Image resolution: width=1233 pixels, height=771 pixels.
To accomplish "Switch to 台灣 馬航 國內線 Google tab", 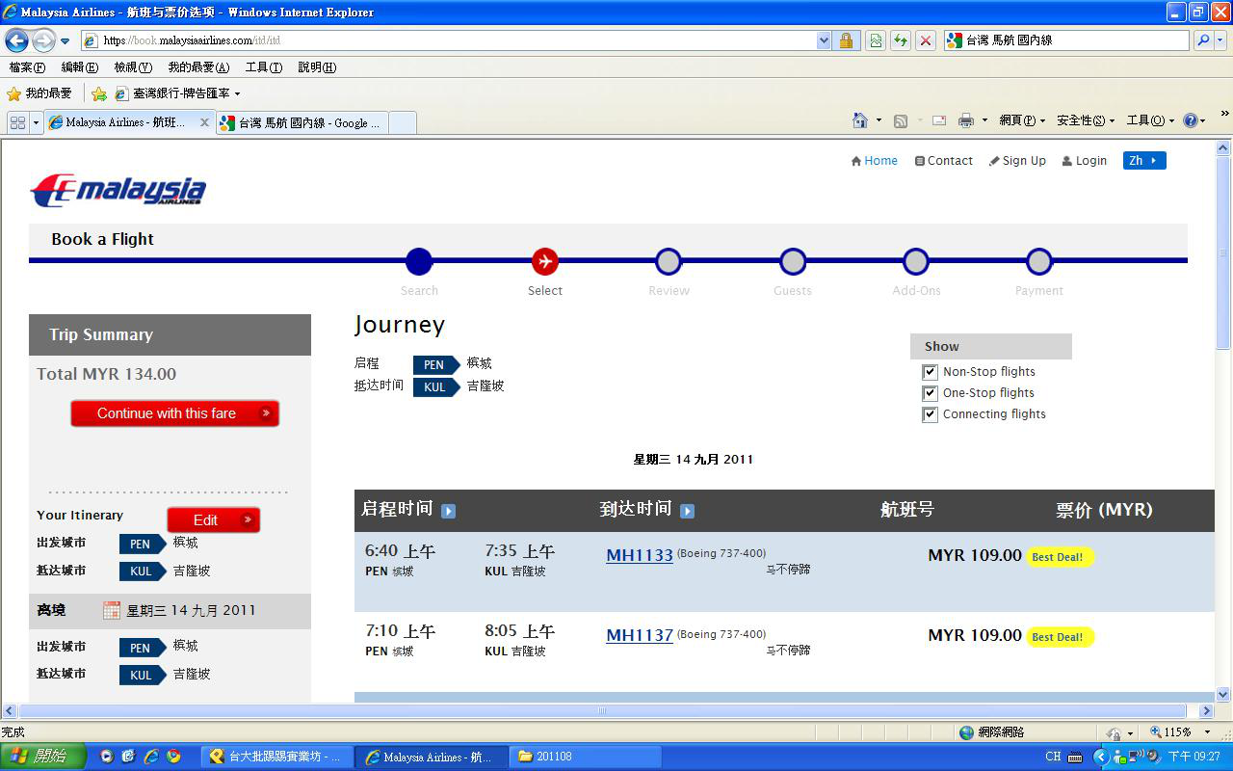I will (301, 122).
